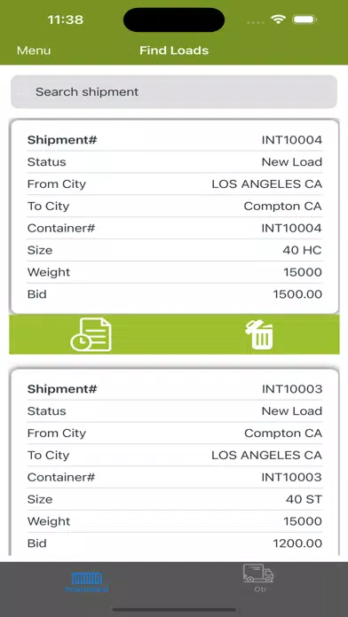Tap the Wi-Fi status icon
Screen dimensions: 348x617
278,20
